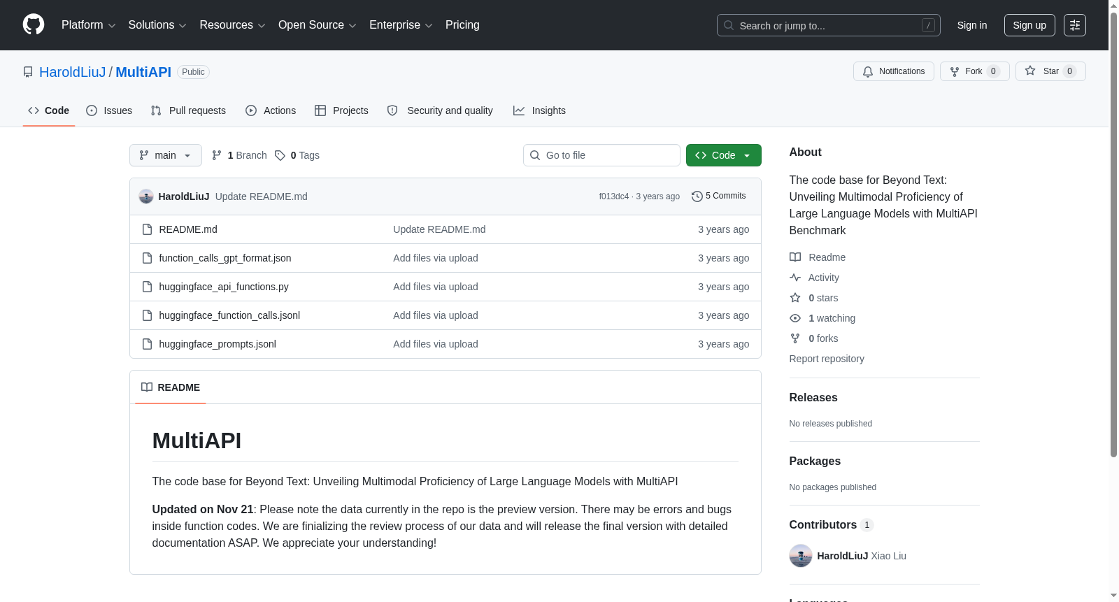Open the main branch selector dropdown
This screenshot has width=1119, height=602.
tap(166, 155)
